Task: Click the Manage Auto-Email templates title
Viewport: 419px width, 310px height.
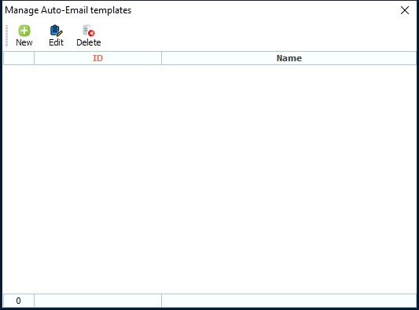Action: tap(68, 10)
